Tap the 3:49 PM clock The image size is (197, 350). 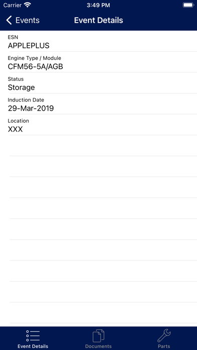click(x=98, y=5)
